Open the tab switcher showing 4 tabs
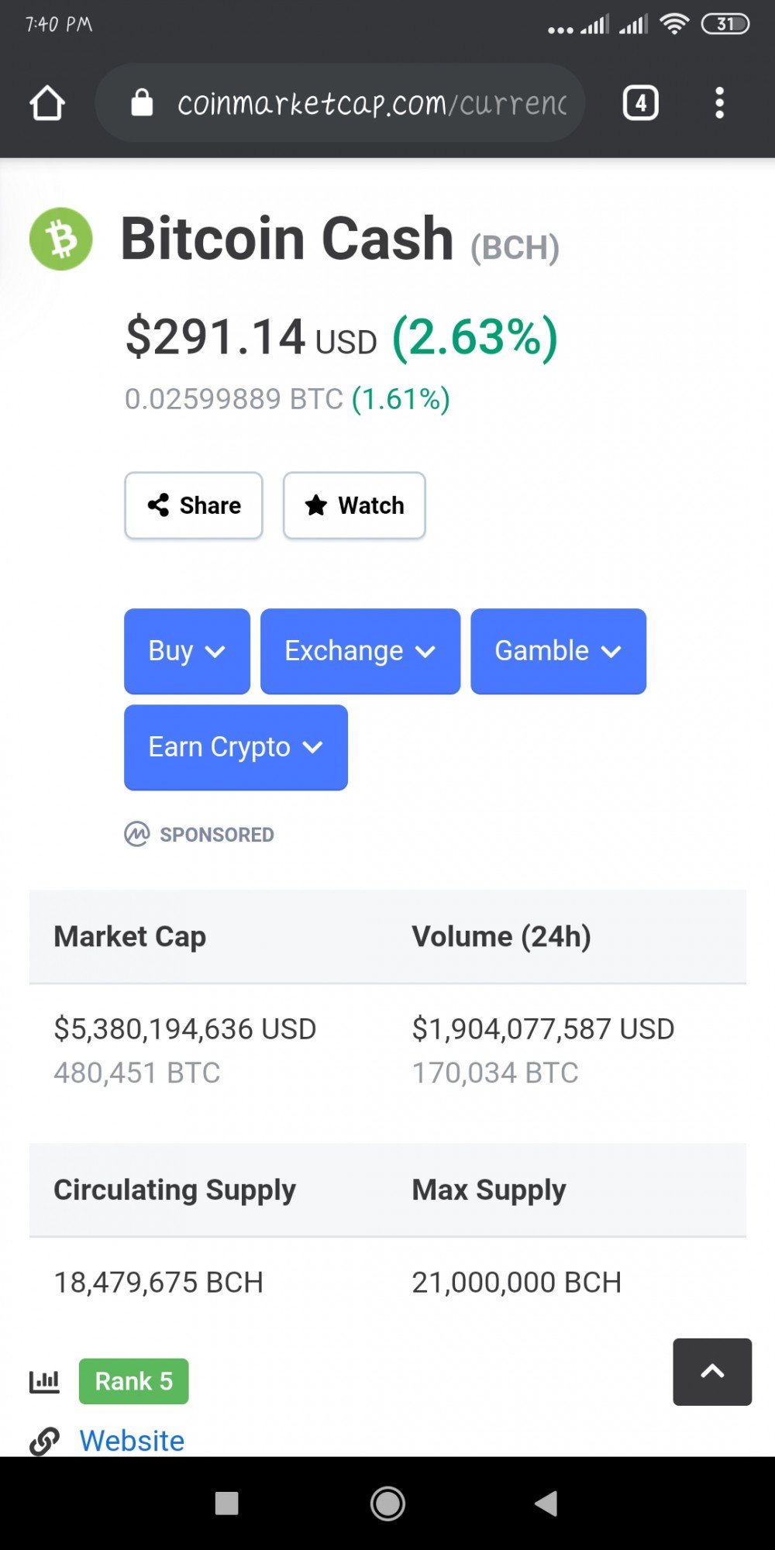This screenshot has width=775, height=1550. click(x=641, y=103)
